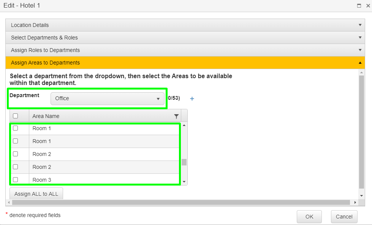Cancel the Hotel 1 edit dialog
372x225 pixels.
click(x=344, y=217)
